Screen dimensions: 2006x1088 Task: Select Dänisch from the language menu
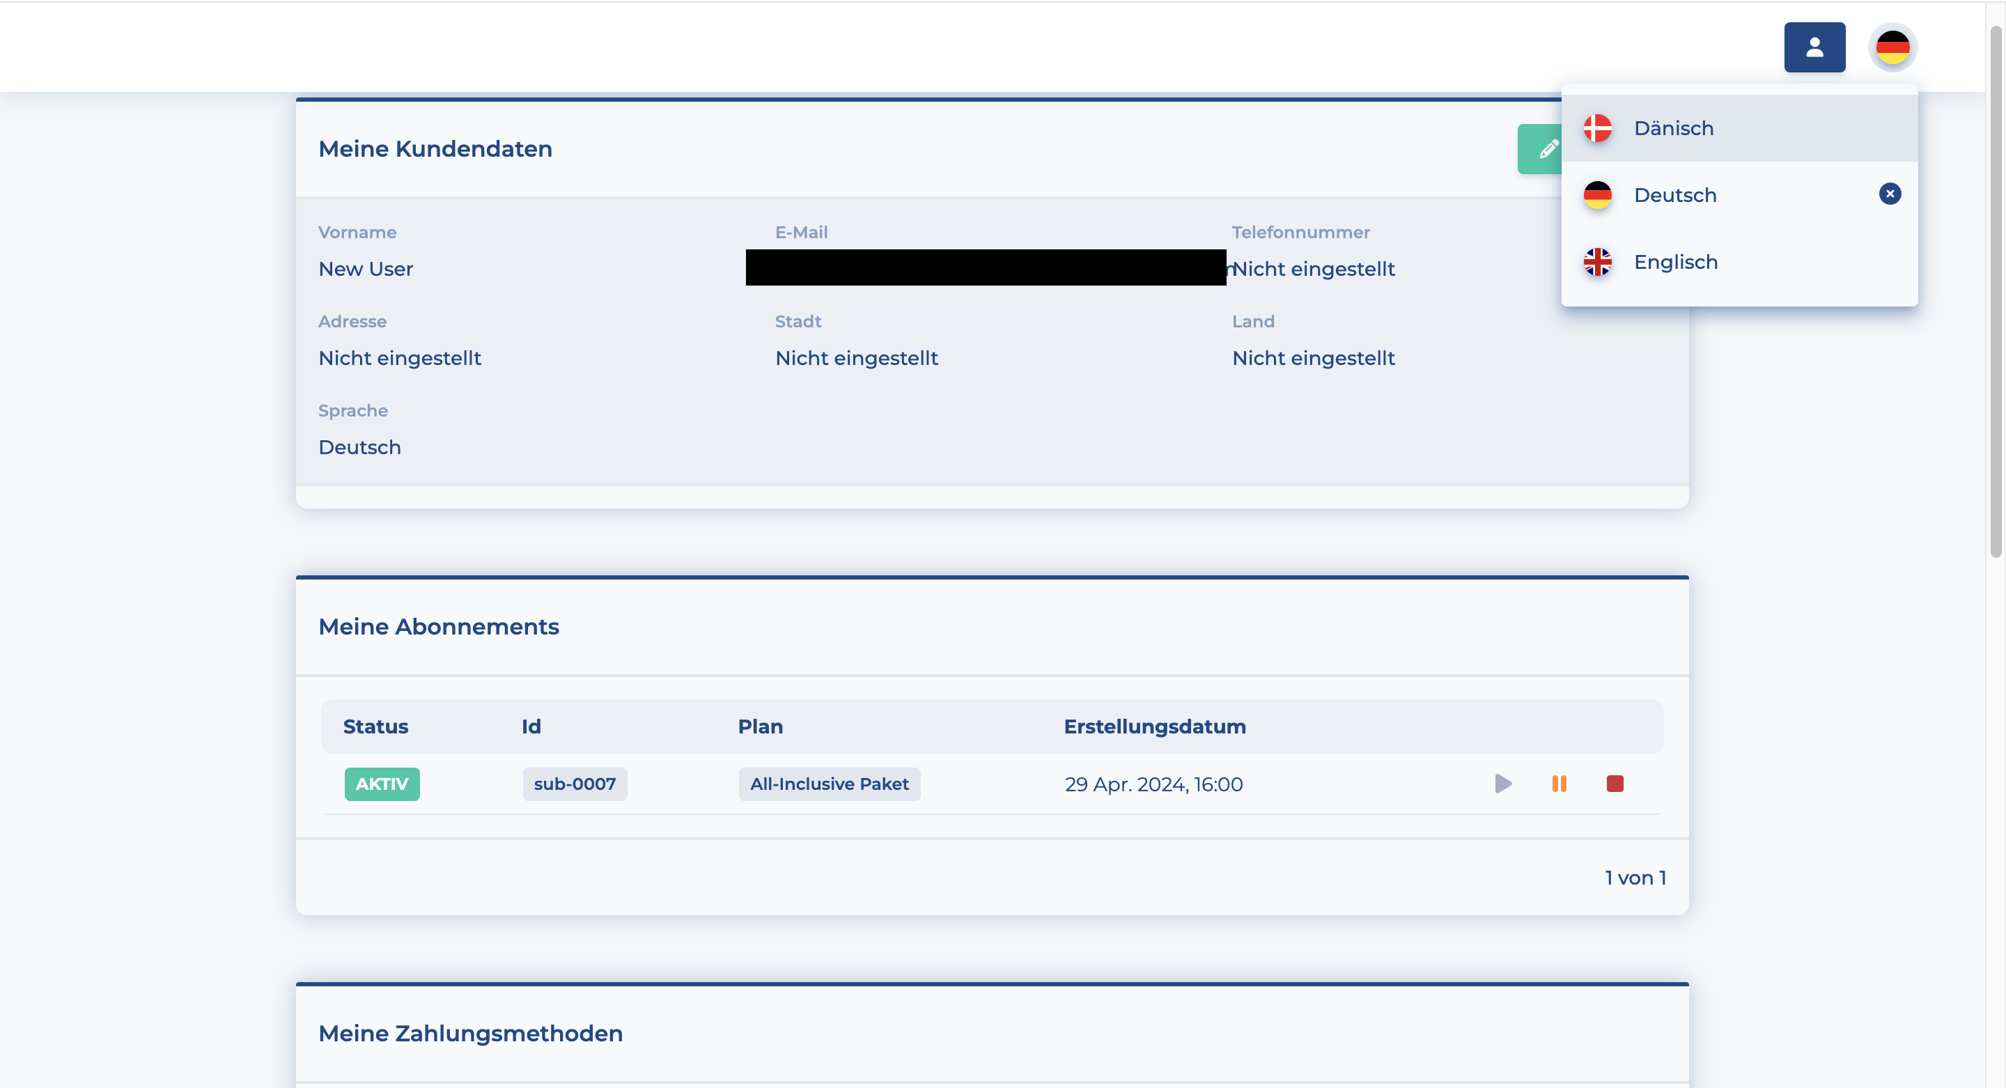pyautogui.click(x=1739, y=128)
